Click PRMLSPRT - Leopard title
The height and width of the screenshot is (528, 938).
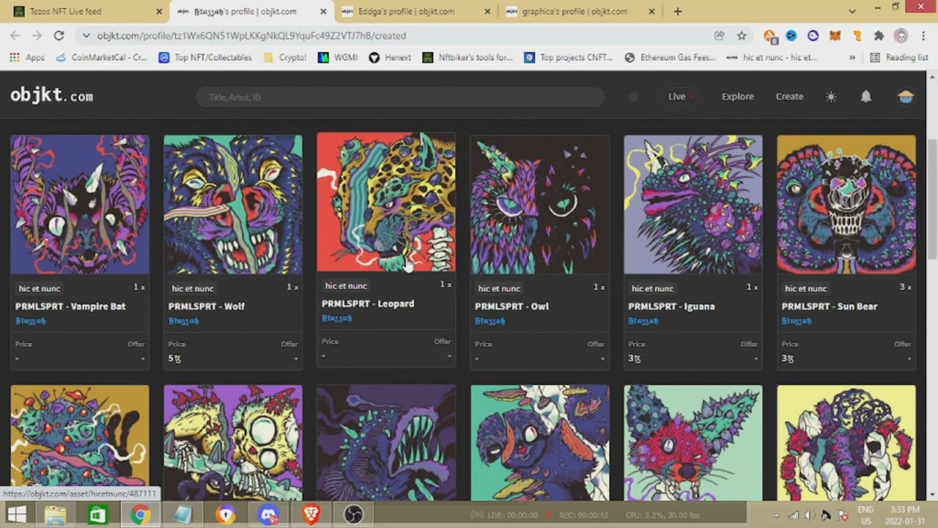click(368, 304)
